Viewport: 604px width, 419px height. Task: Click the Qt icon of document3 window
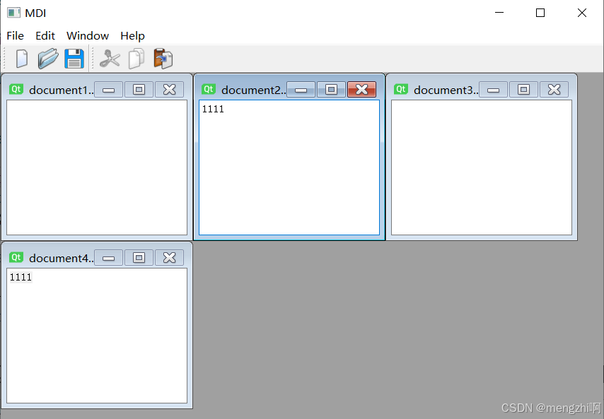click(x=401, y=89)
